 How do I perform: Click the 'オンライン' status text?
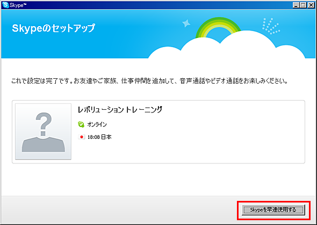pyautogui.click(x=97, y=125)
